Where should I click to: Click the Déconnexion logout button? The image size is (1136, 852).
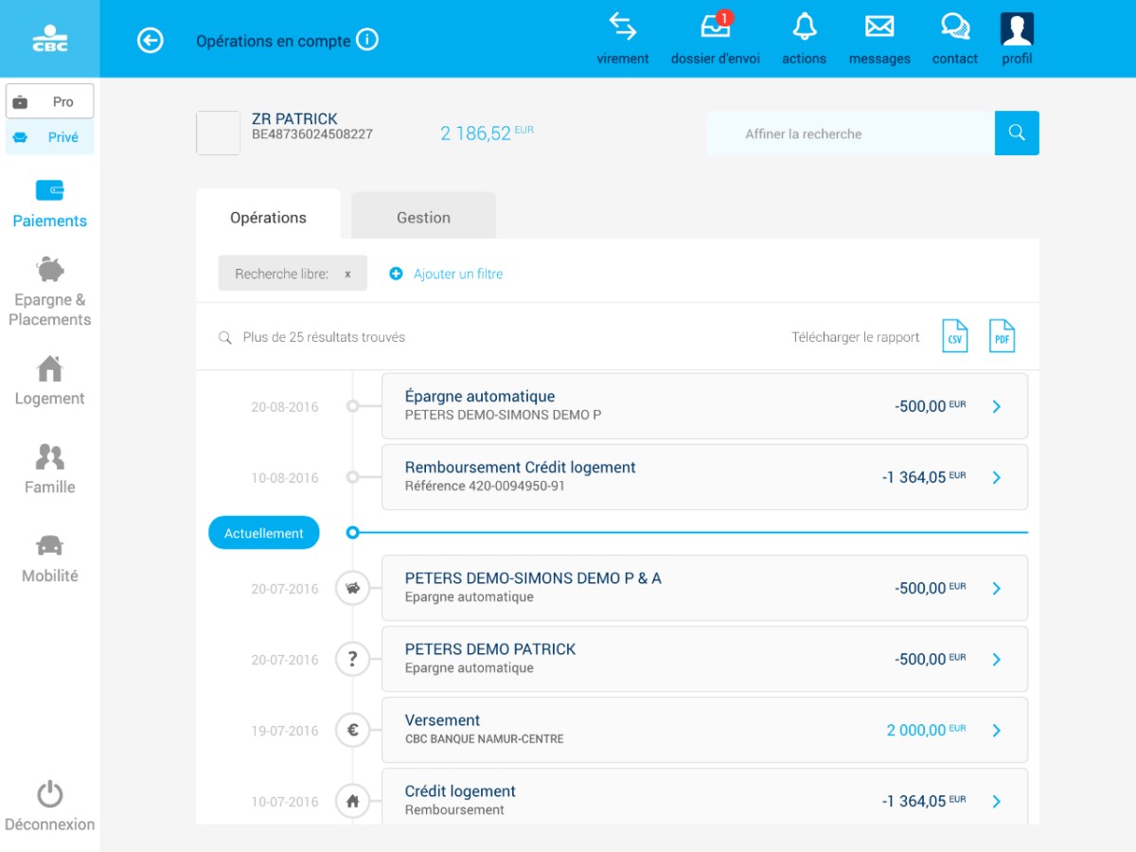click(x=50, y=807)
